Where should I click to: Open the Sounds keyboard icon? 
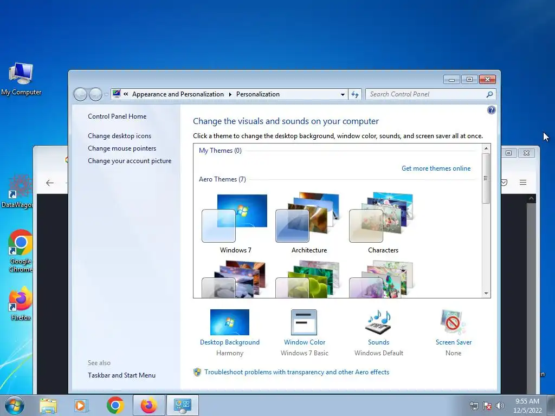pyautogui.click(x=378, y=322)
